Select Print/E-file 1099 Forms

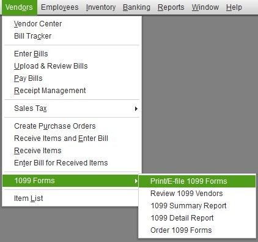[x=197, y=181]
